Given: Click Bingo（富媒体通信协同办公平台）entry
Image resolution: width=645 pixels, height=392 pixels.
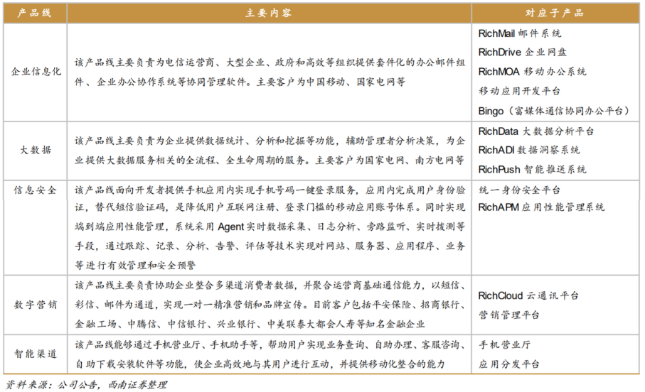Looking at the screenshot, I should [554, 111].
